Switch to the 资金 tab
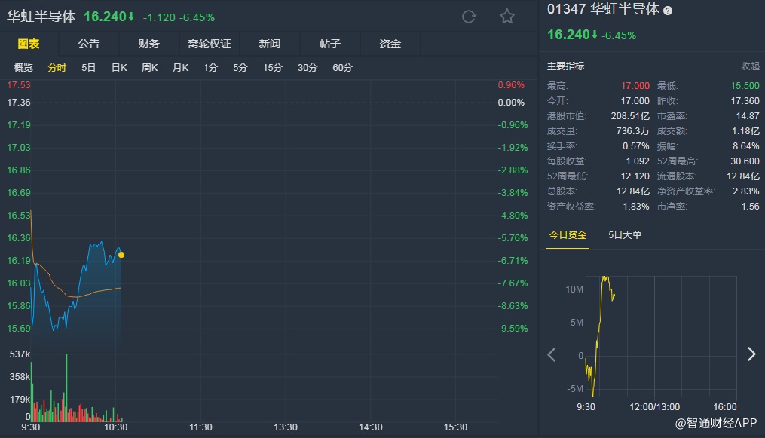This screenshot has width=765, height=438. (390, 44)
